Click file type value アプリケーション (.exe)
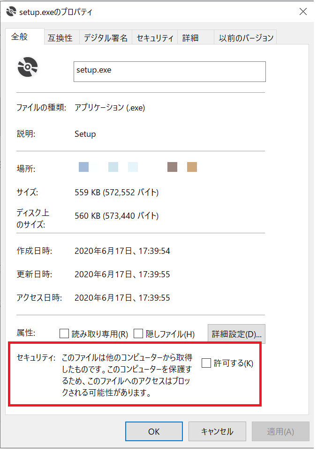The height and width of the screenshot is (459, 317). [110, 108]
